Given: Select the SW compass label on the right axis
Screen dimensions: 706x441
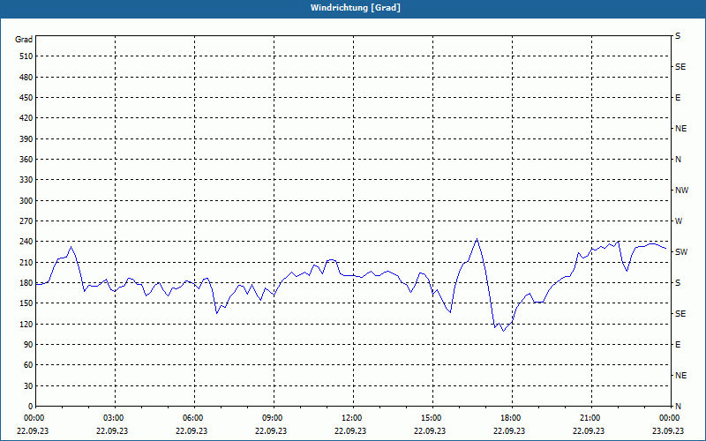Looking at the screenshot, I should click(x=681, y=252).
